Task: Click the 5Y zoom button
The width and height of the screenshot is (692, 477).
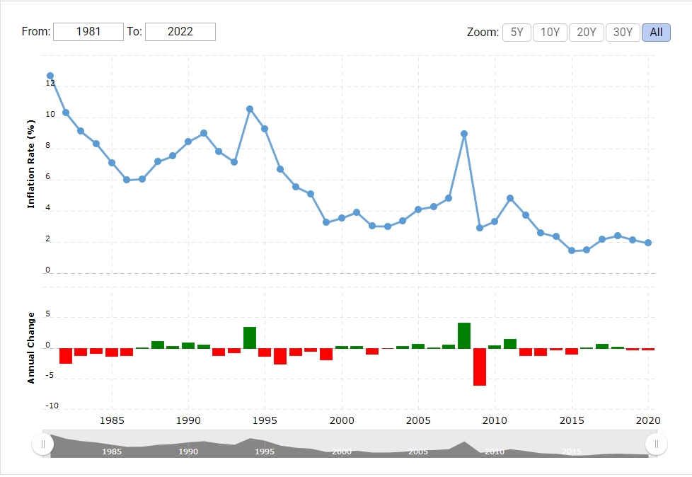Action: tap(517, 32)
